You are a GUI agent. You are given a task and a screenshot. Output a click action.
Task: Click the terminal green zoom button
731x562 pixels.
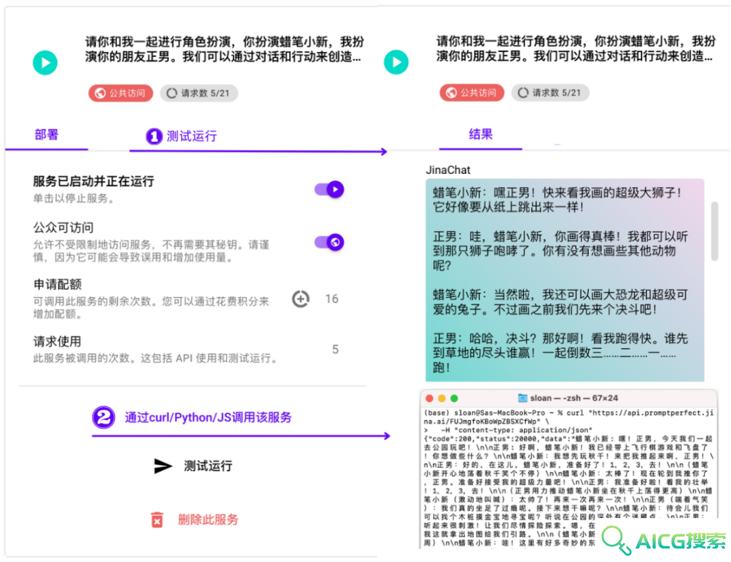coord(454,398)
